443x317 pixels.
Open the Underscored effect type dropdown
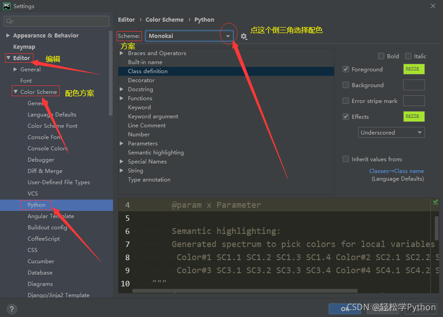tap(391, 132)
